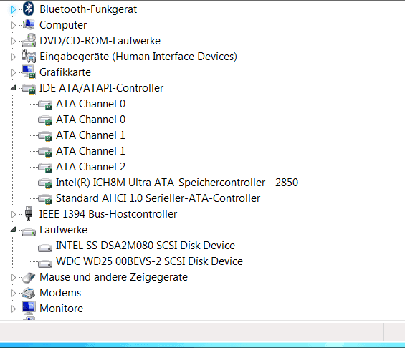Click the icon of the second ATA Channel 0
405x348 pixels.
(45, 120)
